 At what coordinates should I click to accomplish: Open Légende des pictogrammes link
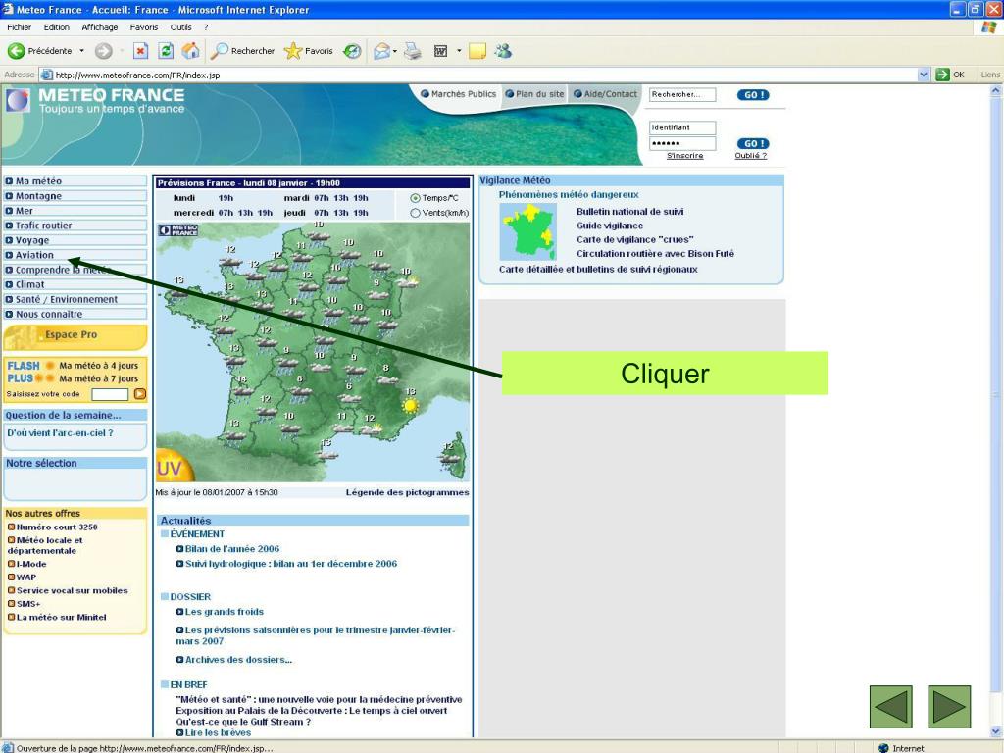pos(407,492)
